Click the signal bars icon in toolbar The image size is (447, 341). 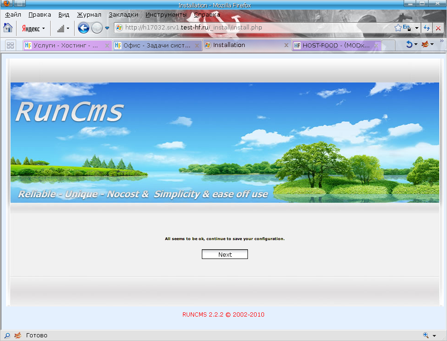point(60,28)
